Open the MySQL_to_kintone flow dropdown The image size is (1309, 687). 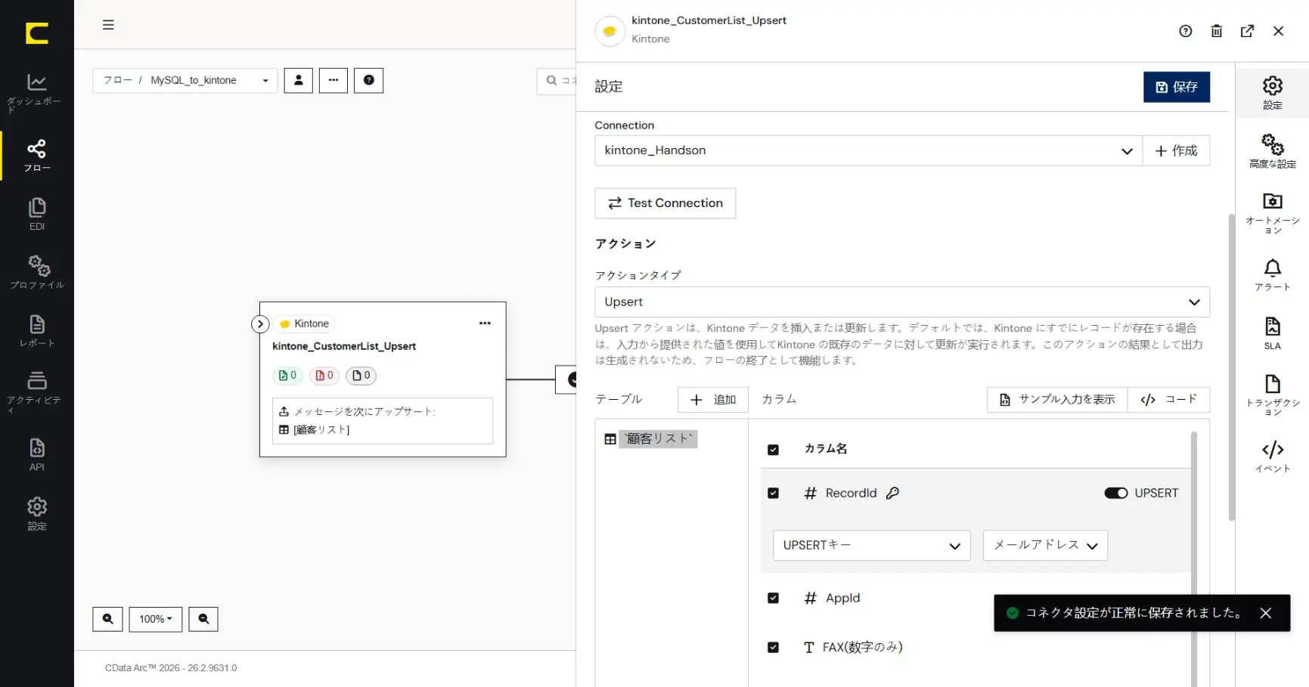tap(185, 80)
